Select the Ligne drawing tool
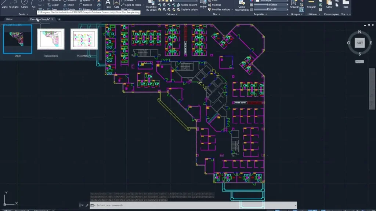 [x=4, y=4]
